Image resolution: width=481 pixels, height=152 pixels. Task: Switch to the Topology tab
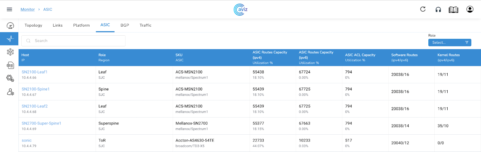tap(33, 25)
